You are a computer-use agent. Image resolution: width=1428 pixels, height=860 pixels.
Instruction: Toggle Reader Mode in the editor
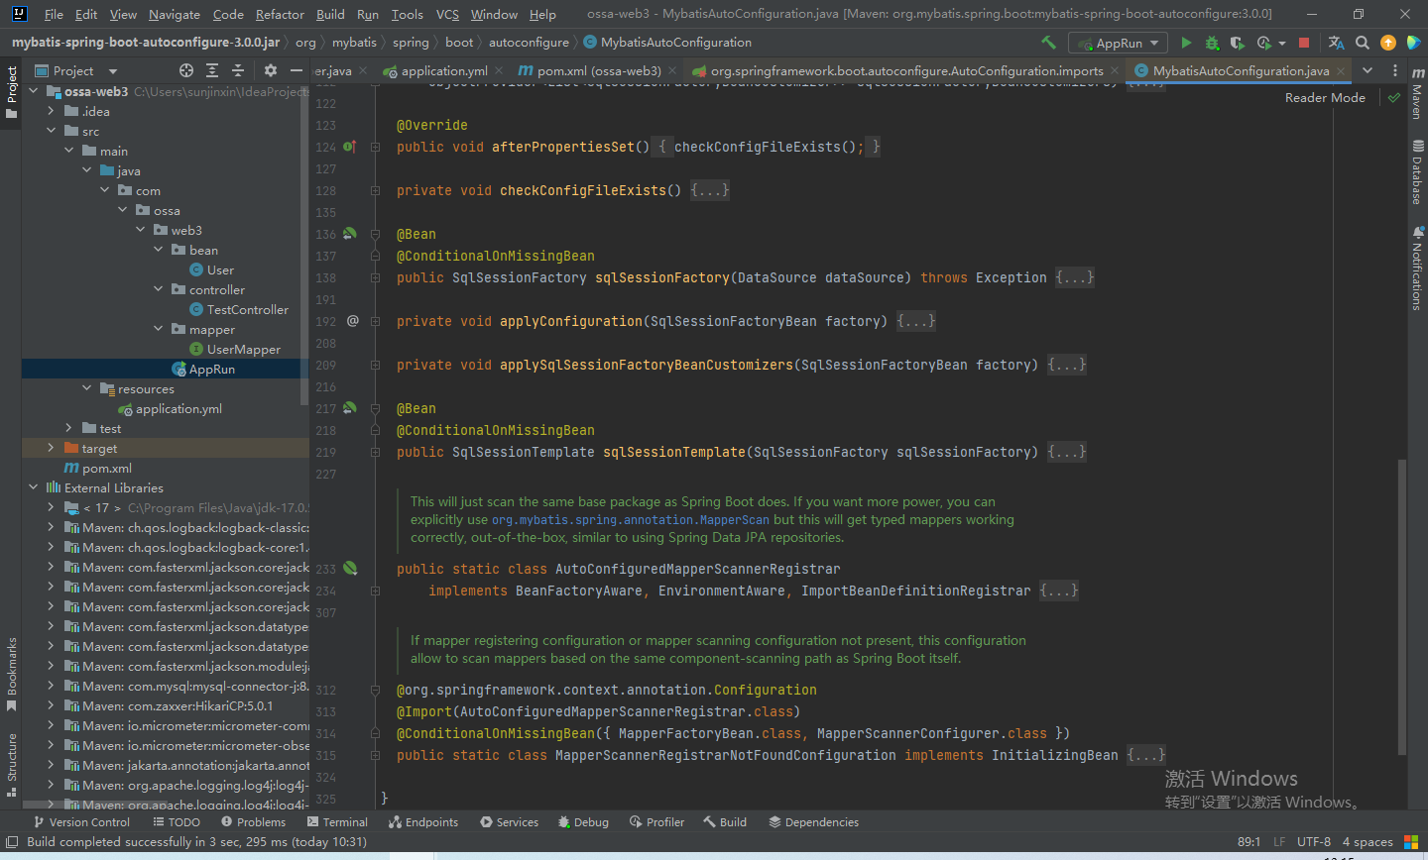click(1325, 97)
